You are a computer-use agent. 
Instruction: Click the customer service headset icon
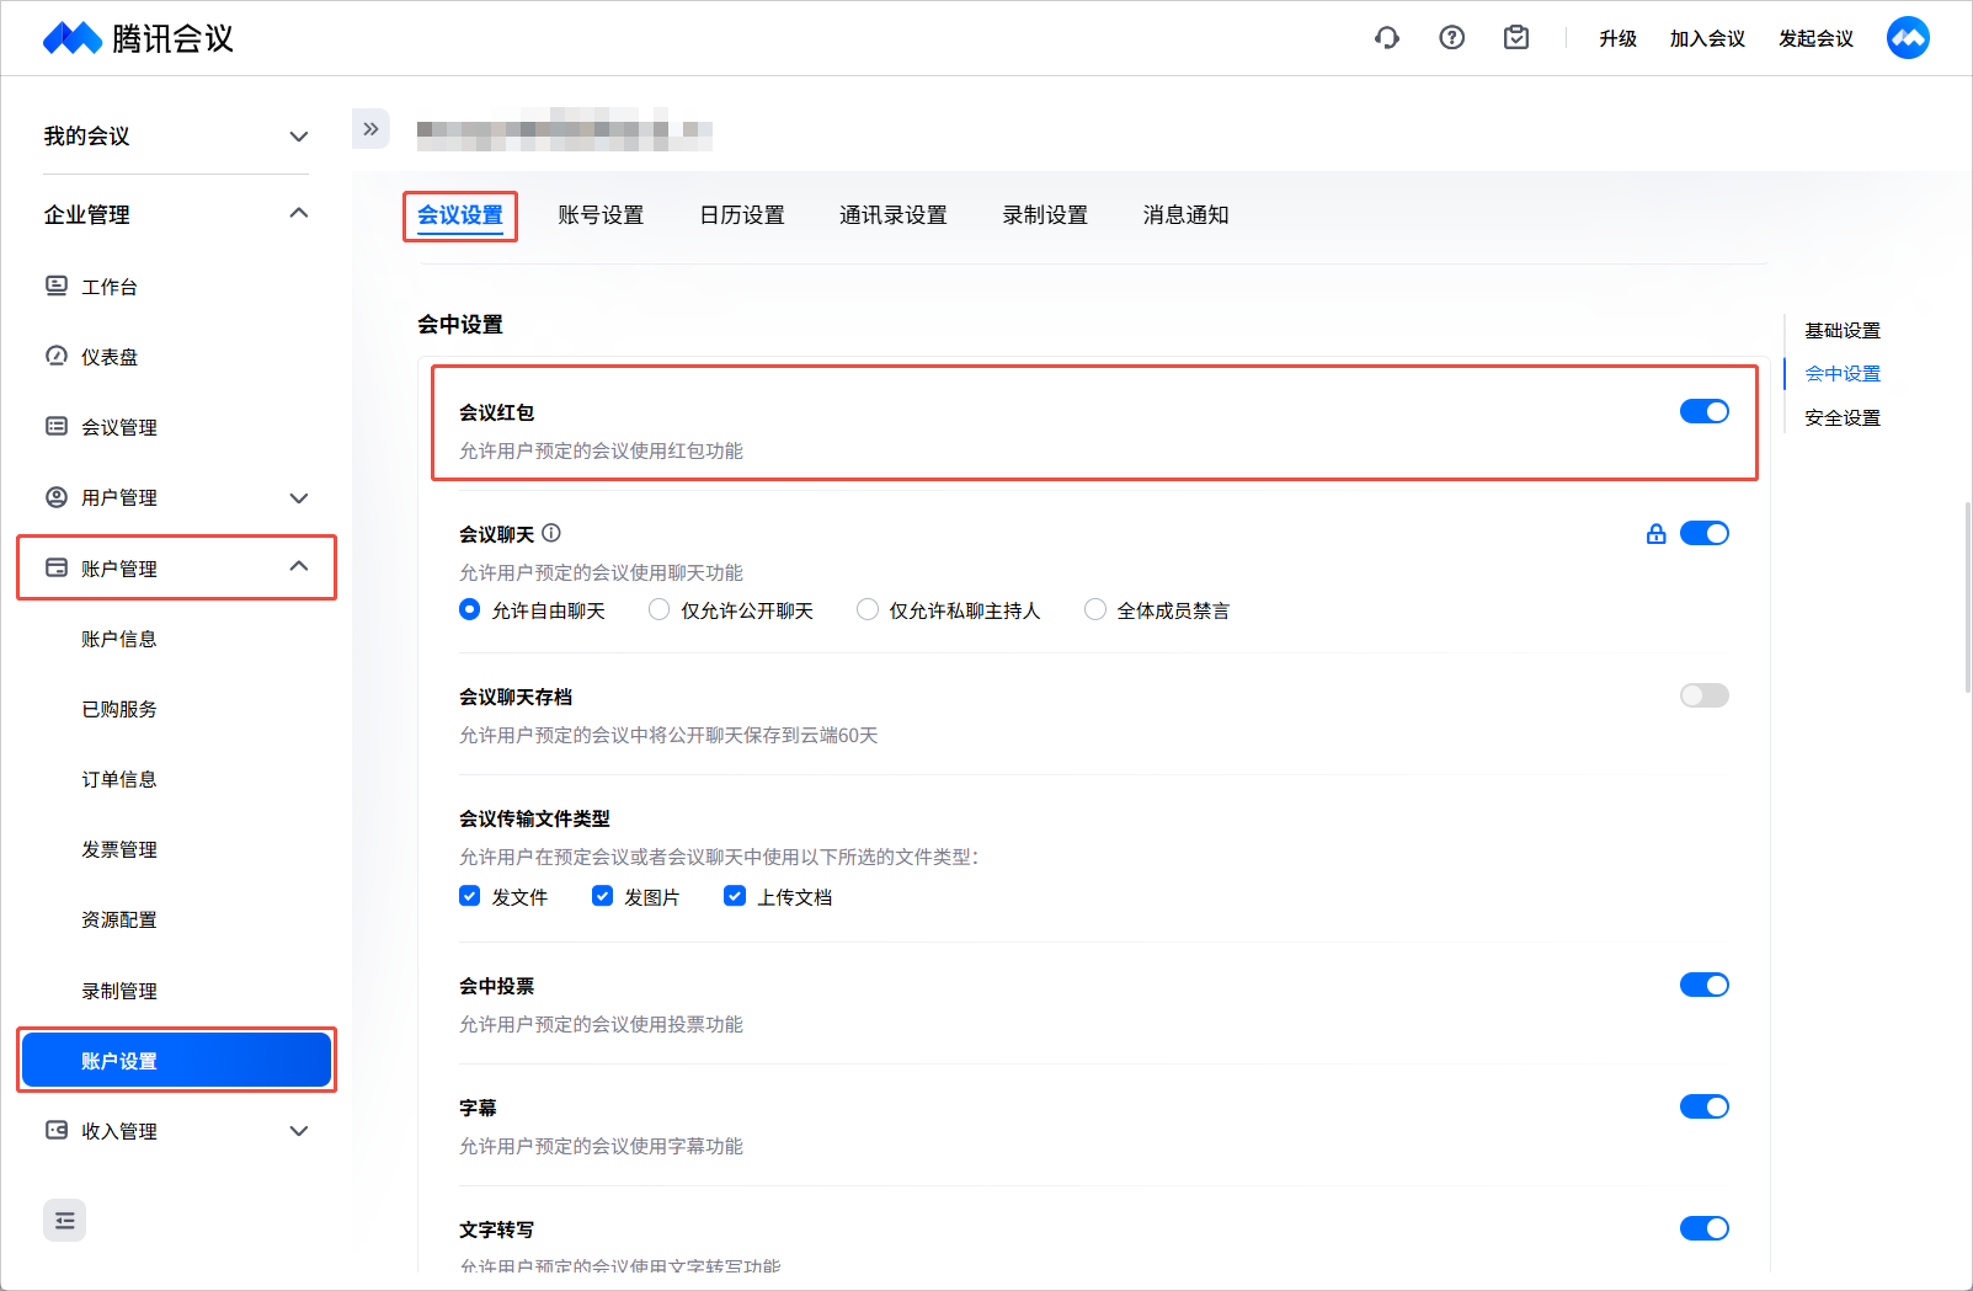1386,38
